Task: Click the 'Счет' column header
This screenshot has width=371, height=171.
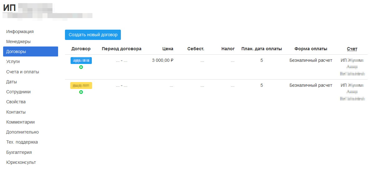Action: [x=352, y=49]
